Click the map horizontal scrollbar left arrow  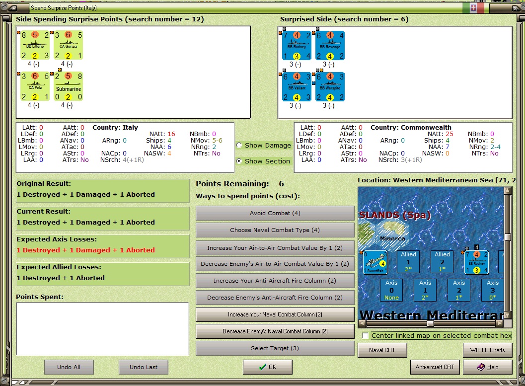pos(362,323)
